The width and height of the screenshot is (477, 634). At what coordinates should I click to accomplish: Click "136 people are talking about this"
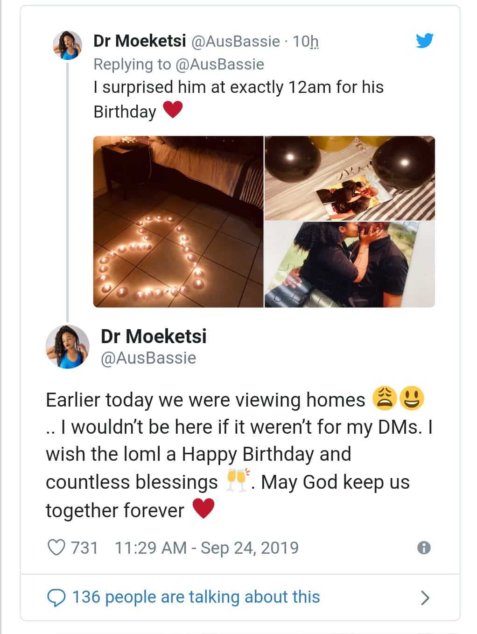196,597
